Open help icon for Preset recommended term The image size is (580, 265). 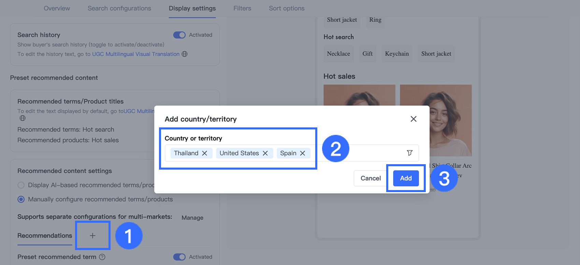[102, 257]
